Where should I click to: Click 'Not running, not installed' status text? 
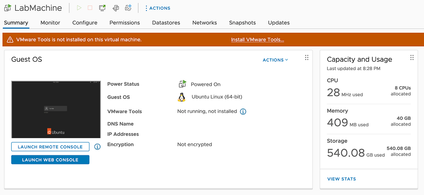207,111
